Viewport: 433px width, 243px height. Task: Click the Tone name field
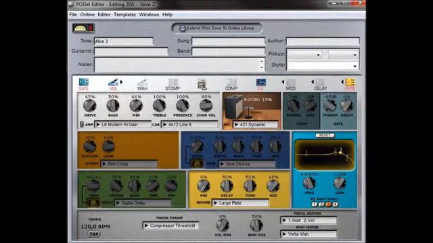tap(124, 41)
